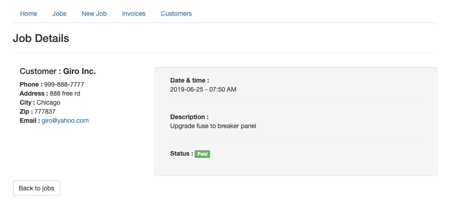Click the customer name Giro Inc.
The width and height of the screenshot is (454, 217).
coord(80,71)
